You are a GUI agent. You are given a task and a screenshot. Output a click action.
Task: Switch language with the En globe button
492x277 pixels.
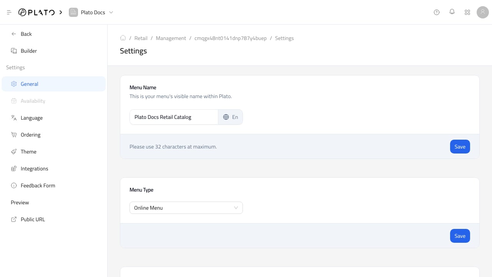[x=230, y=117]
